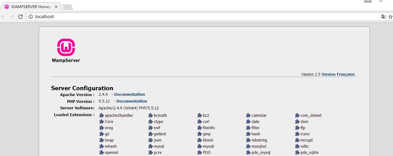Click the Apache version value 2.4.9
The image size is (393, 156).
(x=103, y=95)
